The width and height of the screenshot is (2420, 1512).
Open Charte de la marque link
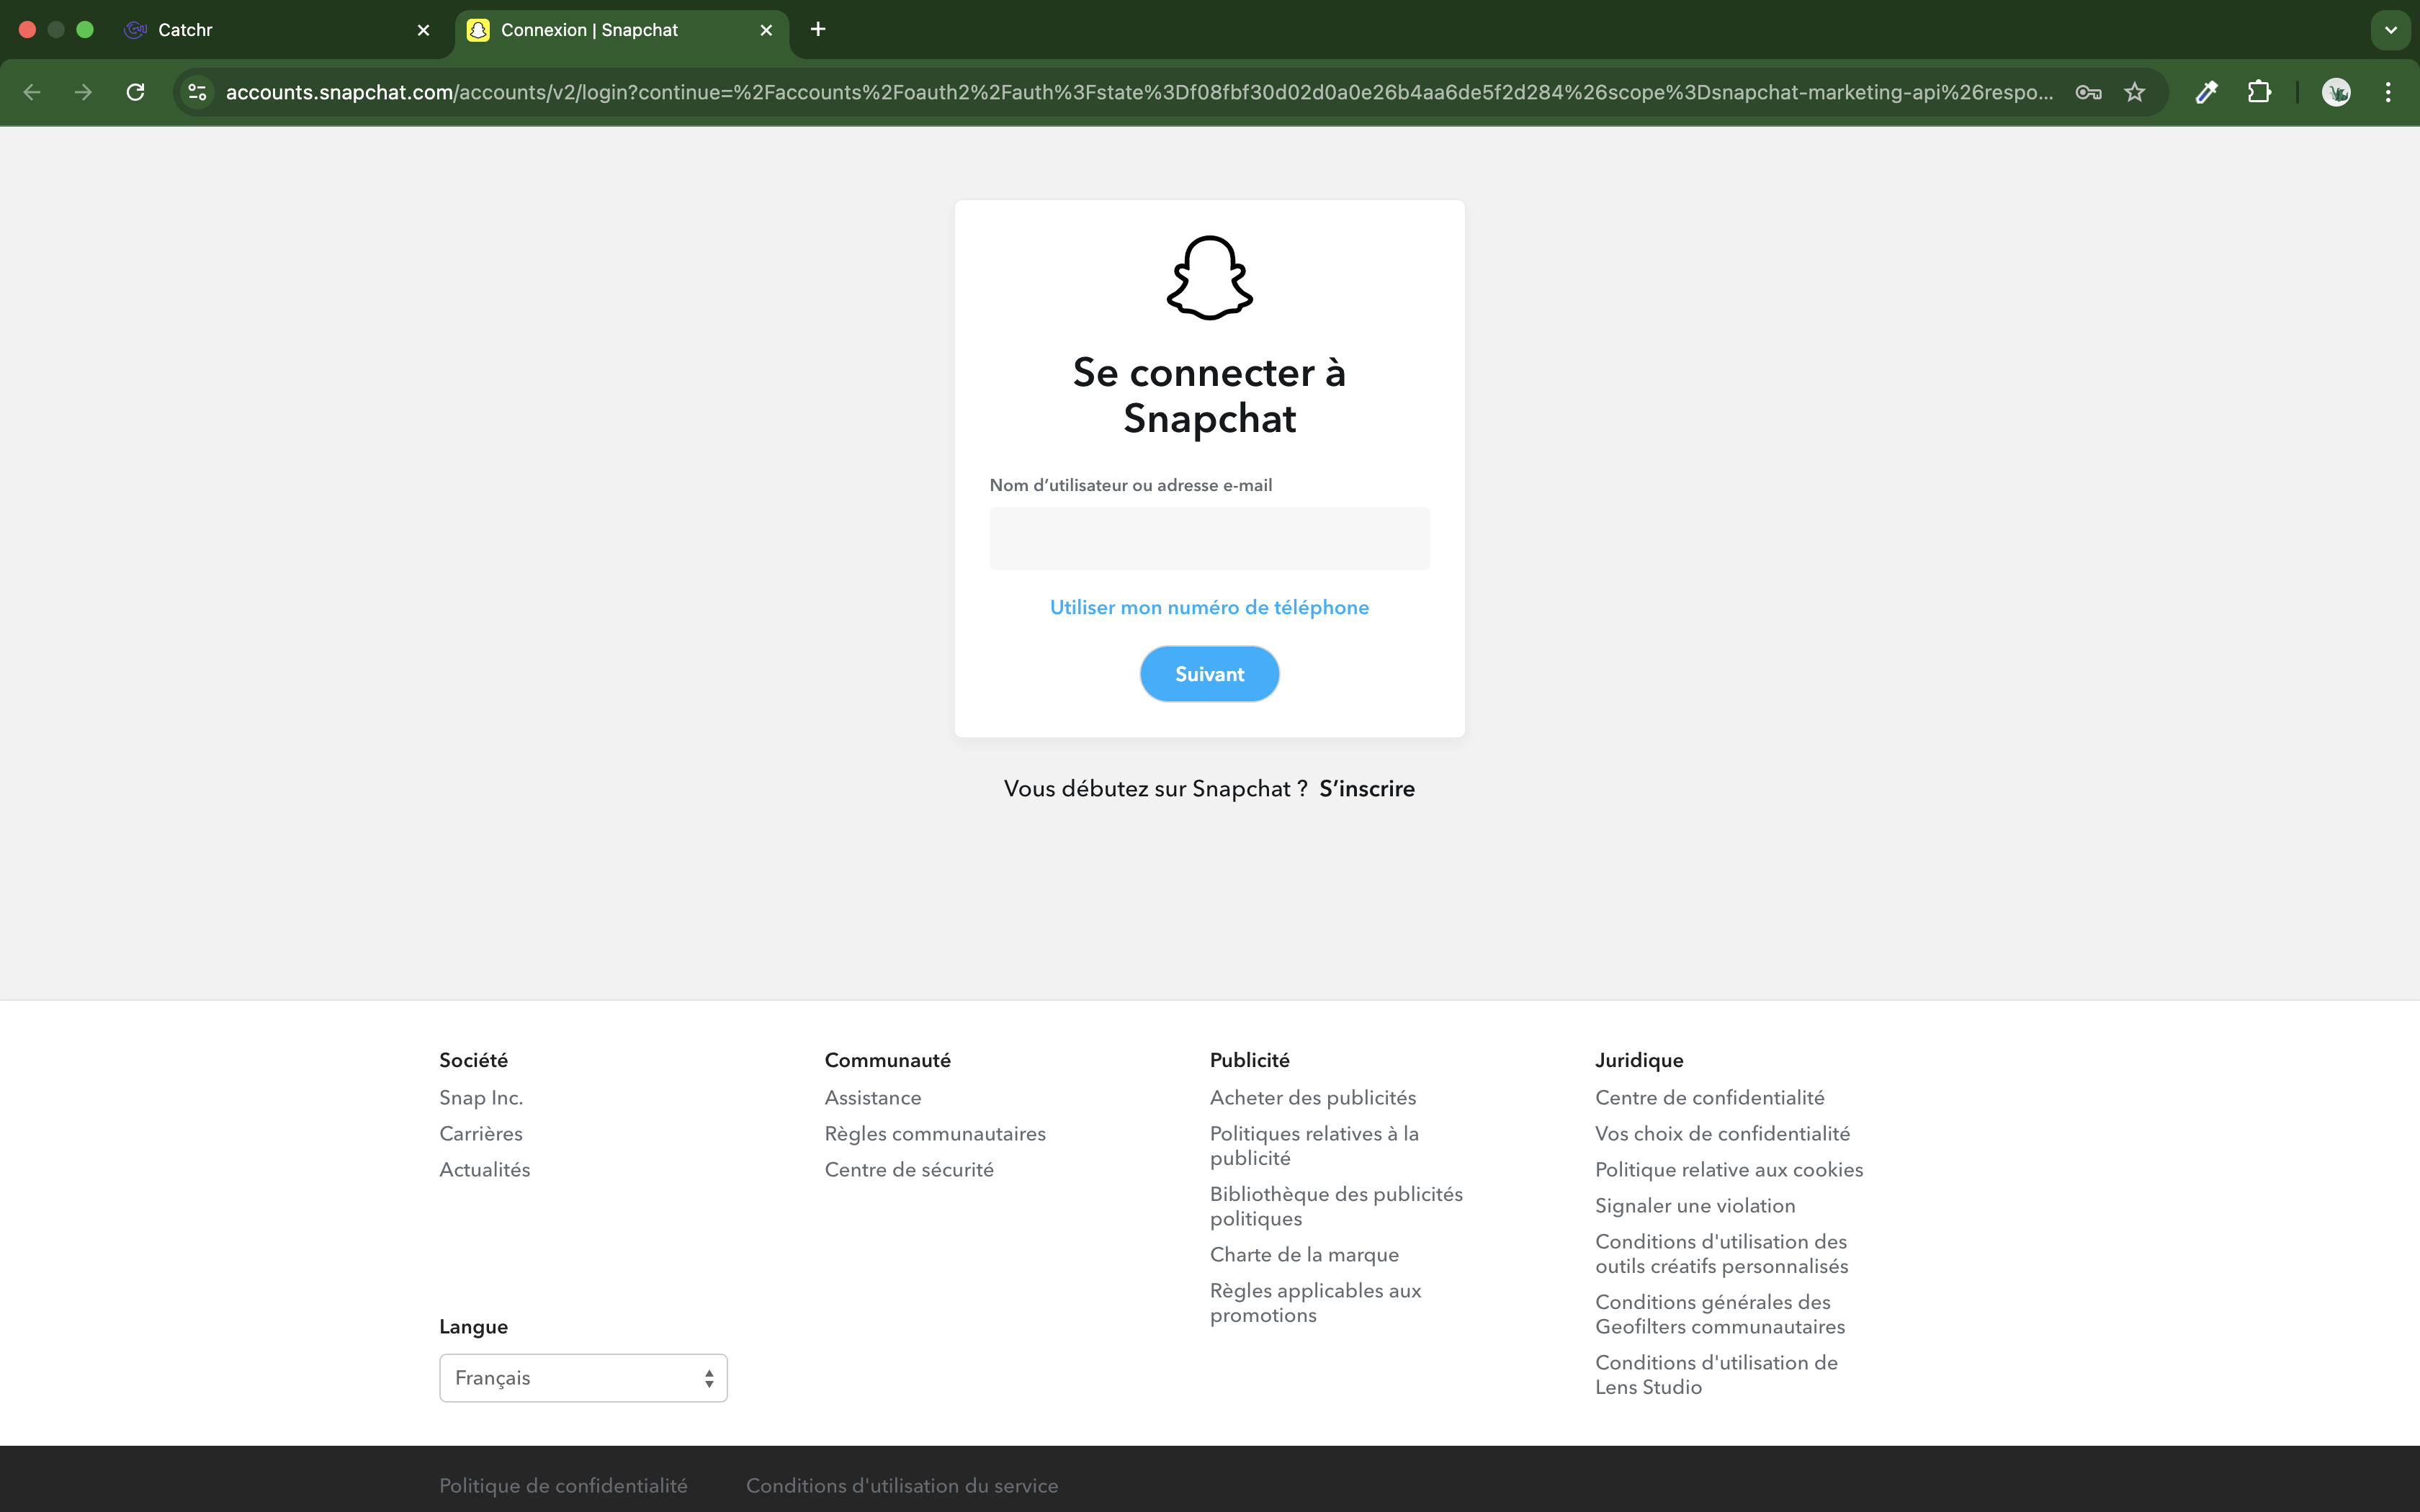pos(1304,1255)
